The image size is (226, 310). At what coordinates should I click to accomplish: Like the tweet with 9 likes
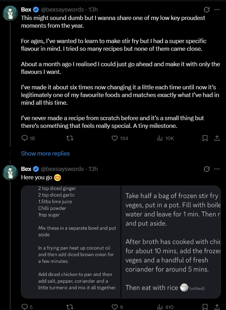(115, 307)
